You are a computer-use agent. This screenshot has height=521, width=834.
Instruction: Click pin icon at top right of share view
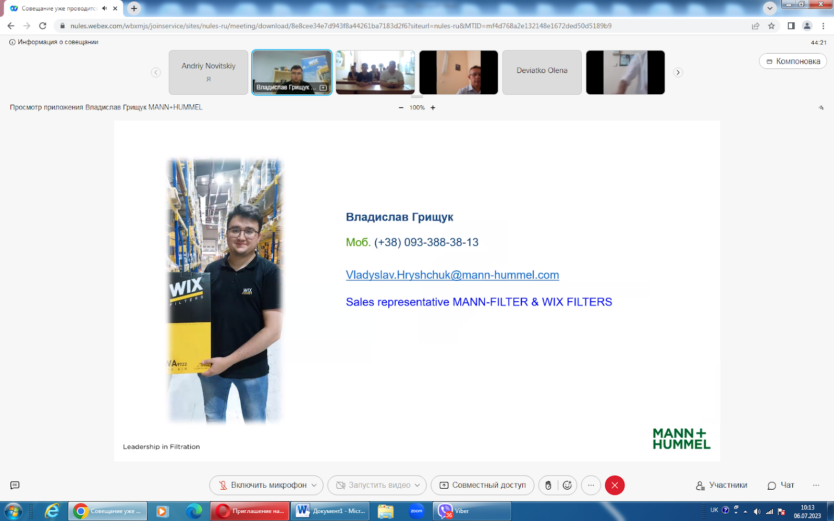coord(821,108)
